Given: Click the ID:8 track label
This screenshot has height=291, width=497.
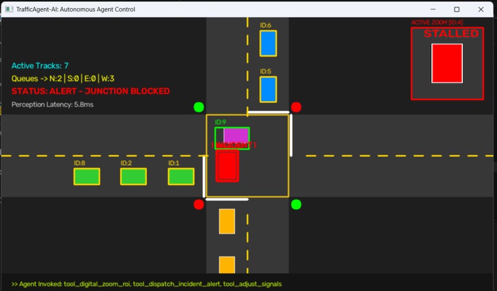Looking at the screenshot, I should (80, 163).
